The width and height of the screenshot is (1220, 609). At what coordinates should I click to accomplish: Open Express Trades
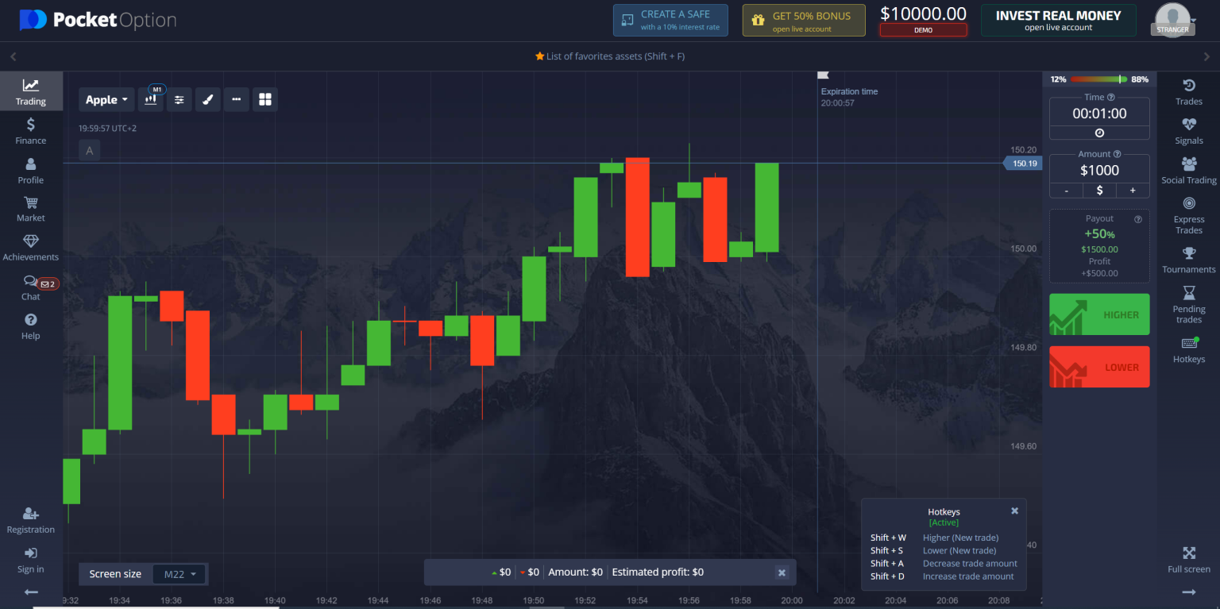1188,214
